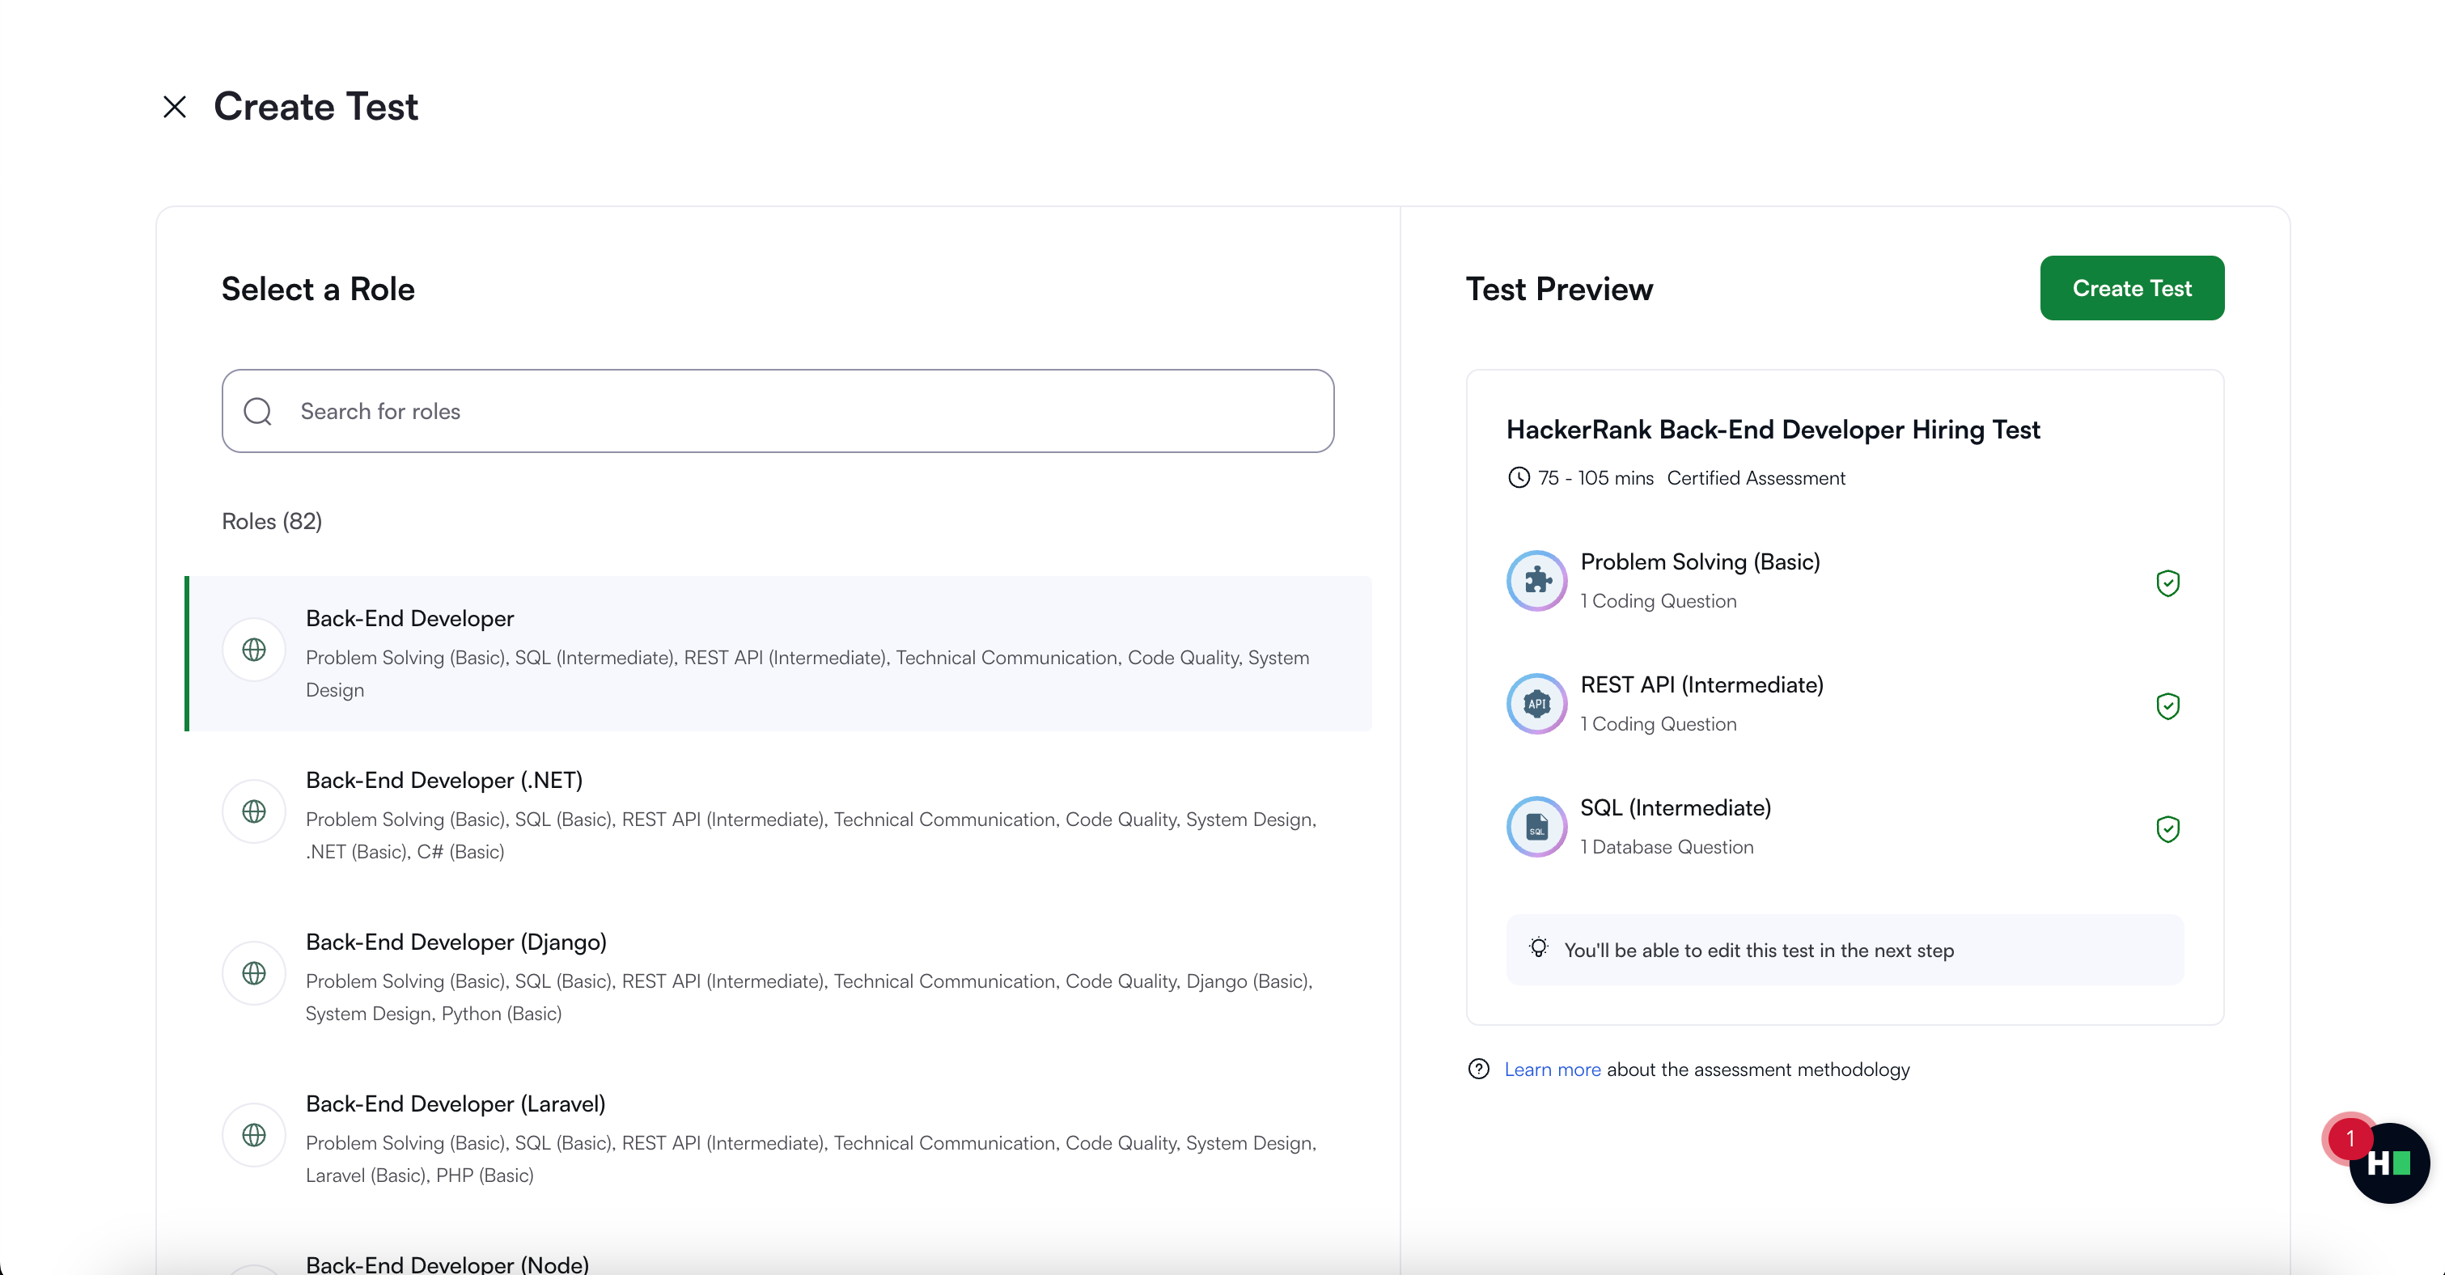Click certified shield next to SQL (Intermediate)
This screenshot has height=1275, width=2445.
2167,828
